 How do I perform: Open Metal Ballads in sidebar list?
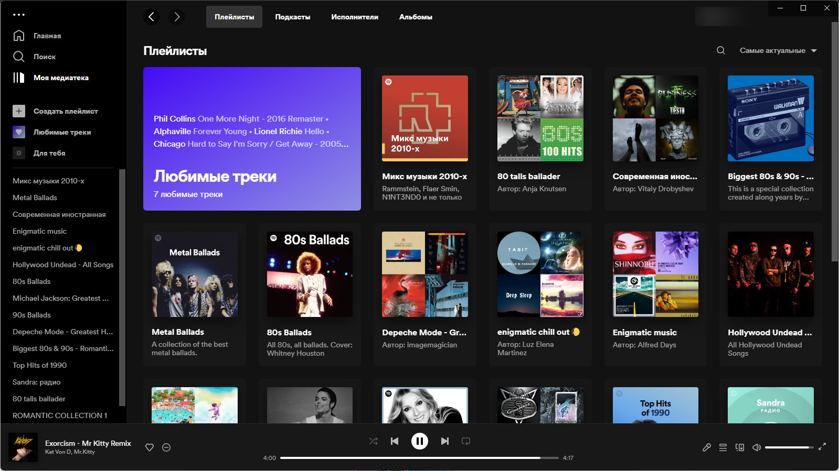[35, 198]
